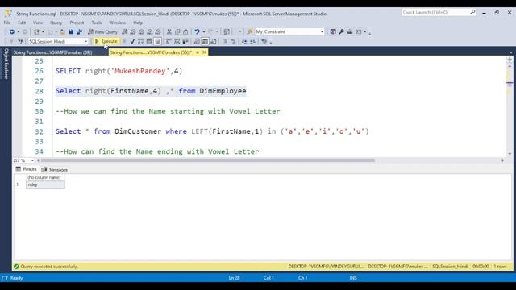
Task: Open file with the folder icon
Action: (x=62, y=32)
